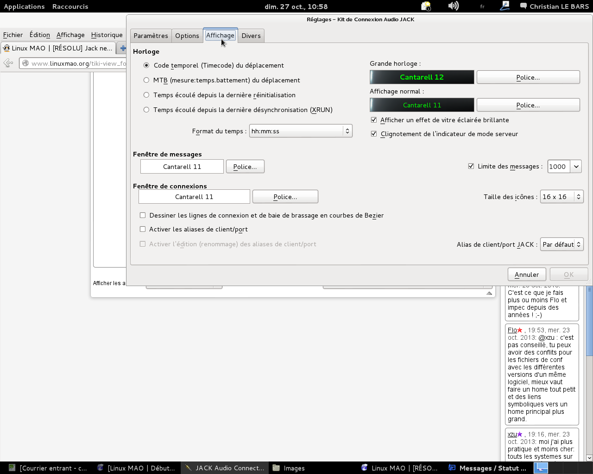Image resolution: width=593 pixels, height=474 pixels.
Task: Select time since last XRUN radio option
Action: point(146,110)
